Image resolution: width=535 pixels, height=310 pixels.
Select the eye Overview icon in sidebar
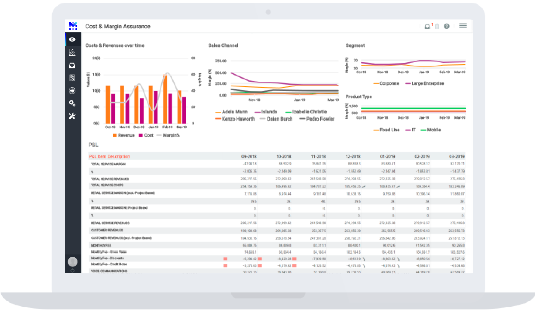pos(72,39)
